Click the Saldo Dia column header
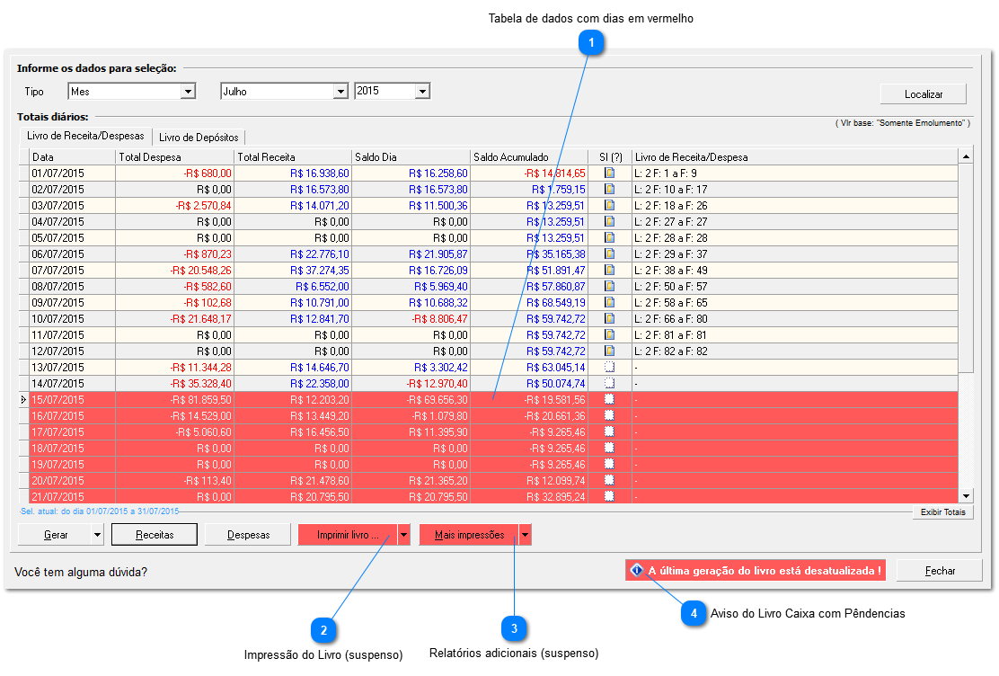The image size is (999, 676). (411, 157)
